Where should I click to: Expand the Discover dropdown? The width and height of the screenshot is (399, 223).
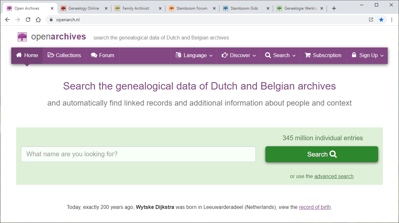tap(239, 55)
